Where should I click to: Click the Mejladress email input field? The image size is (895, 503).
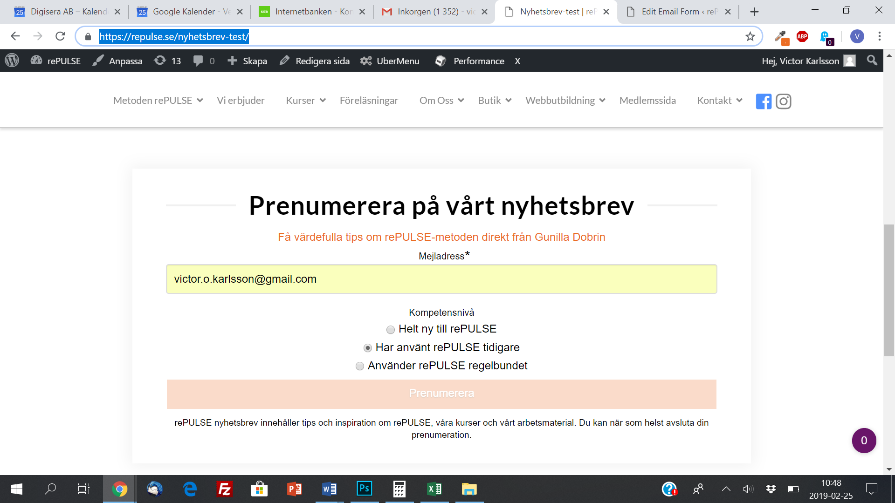pos(441,279)
